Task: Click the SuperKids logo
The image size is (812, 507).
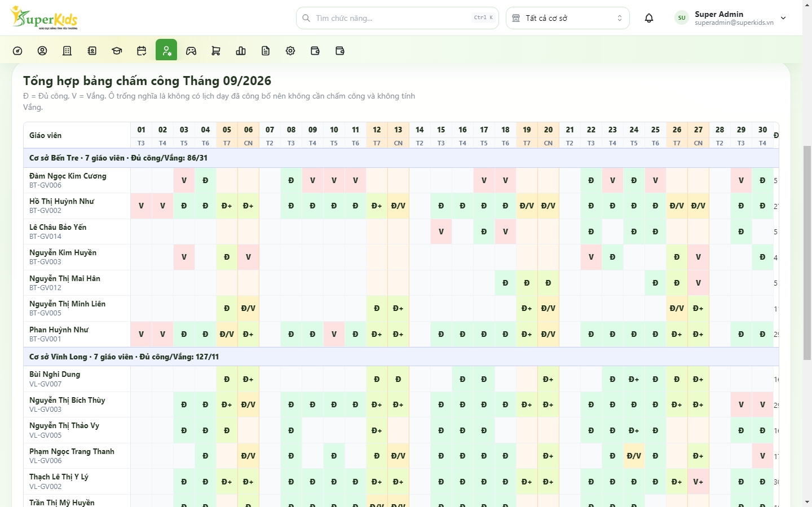Action: (44, 17)
